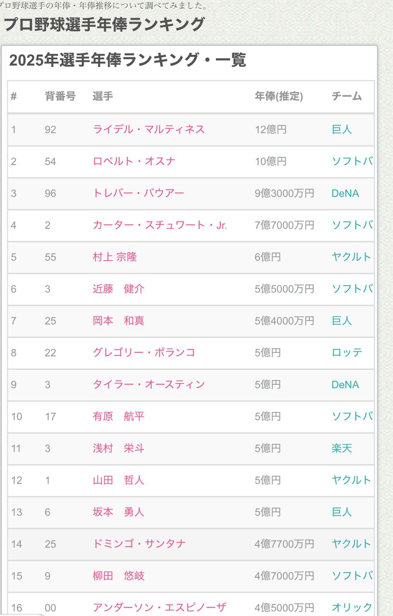
Task: Open 浅村 栄斗 player page
Action: point(118,449)
